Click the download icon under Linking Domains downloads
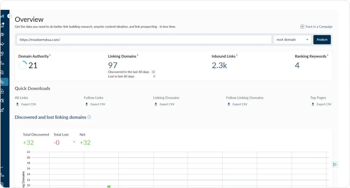350x188 pixels. tap(156, 104)
